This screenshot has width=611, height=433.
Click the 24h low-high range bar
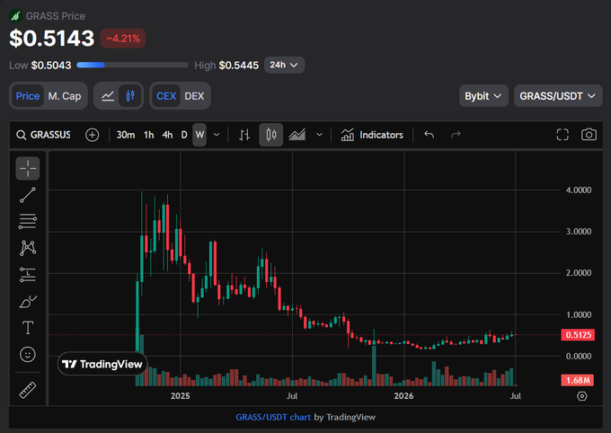coord(132,65)
